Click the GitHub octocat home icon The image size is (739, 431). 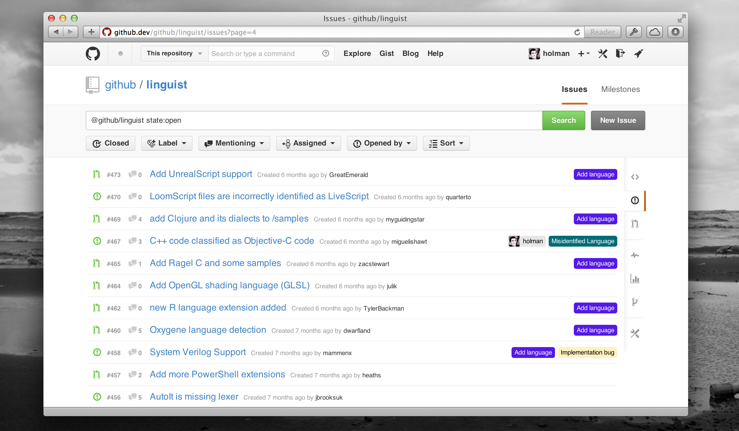coord(93,53)
